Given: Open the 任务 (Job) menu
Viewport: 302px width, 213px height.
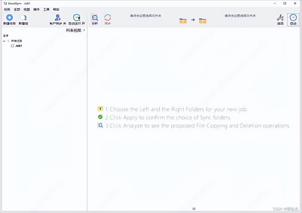Looking at the screenshot, I should 7,10.
